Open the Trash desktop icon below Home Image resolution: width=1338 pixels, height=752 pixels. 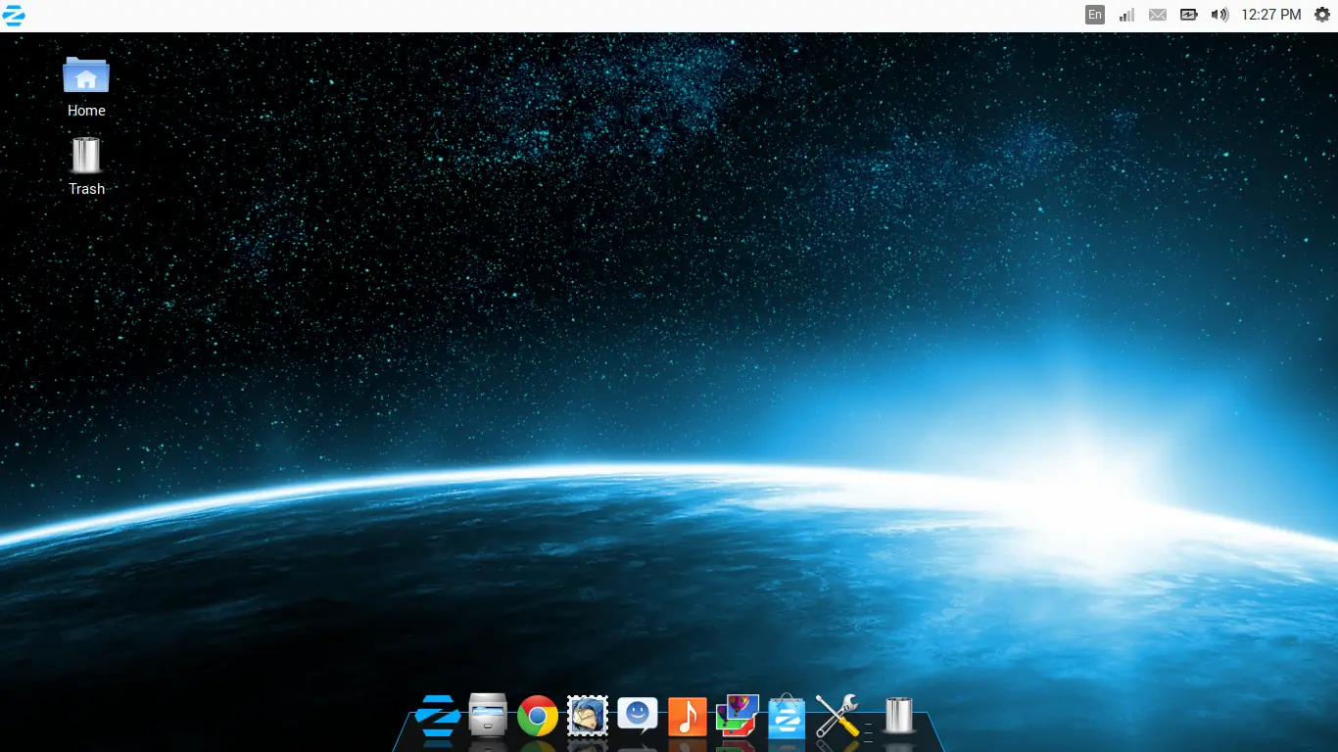tap(86, 165)
